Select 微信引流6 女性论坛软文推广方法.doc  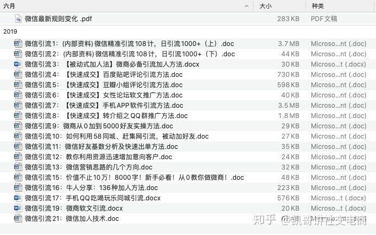[104, 95]
